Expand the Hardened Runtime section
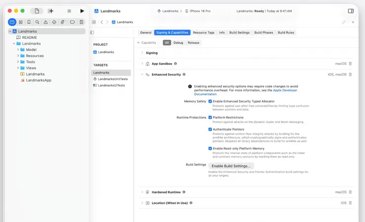Screen dimensions: 365x222 coord(142,192)
